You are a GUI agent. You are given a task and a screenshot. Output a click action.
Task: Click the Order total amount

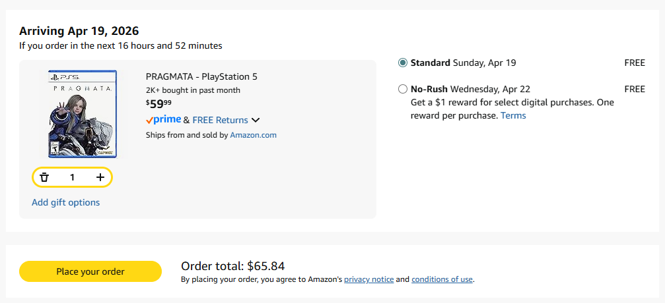coord(232,266)
